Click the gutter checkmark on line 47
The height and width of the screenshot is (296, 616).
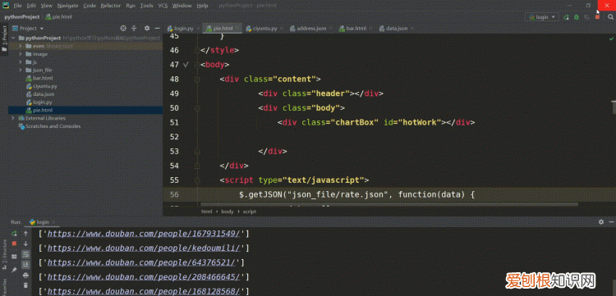click(x=186, y=64)
